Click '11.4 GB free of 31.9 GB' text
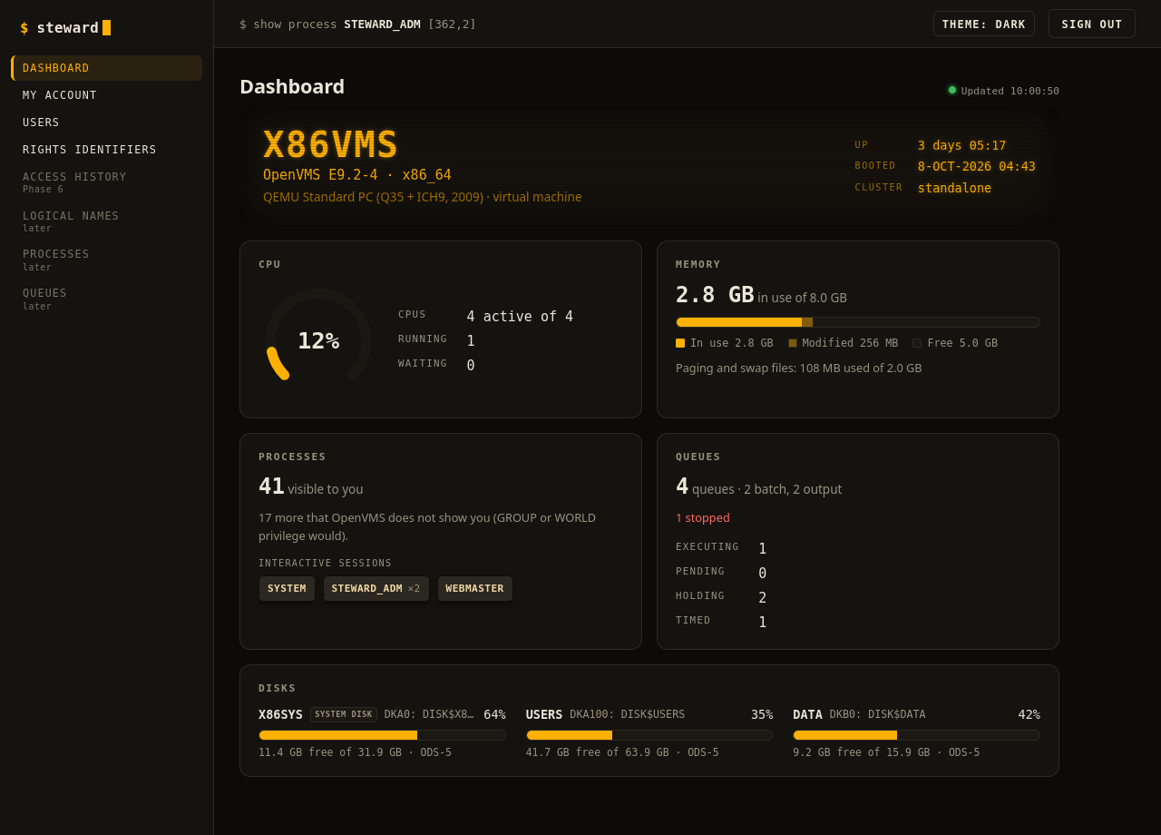 330,752
